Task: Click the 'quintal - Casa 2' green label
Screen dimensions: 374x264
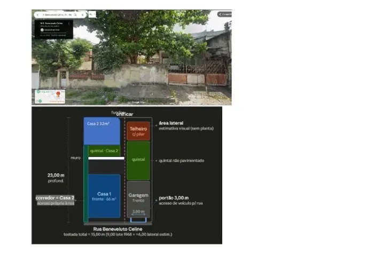Action: [104, 151]
